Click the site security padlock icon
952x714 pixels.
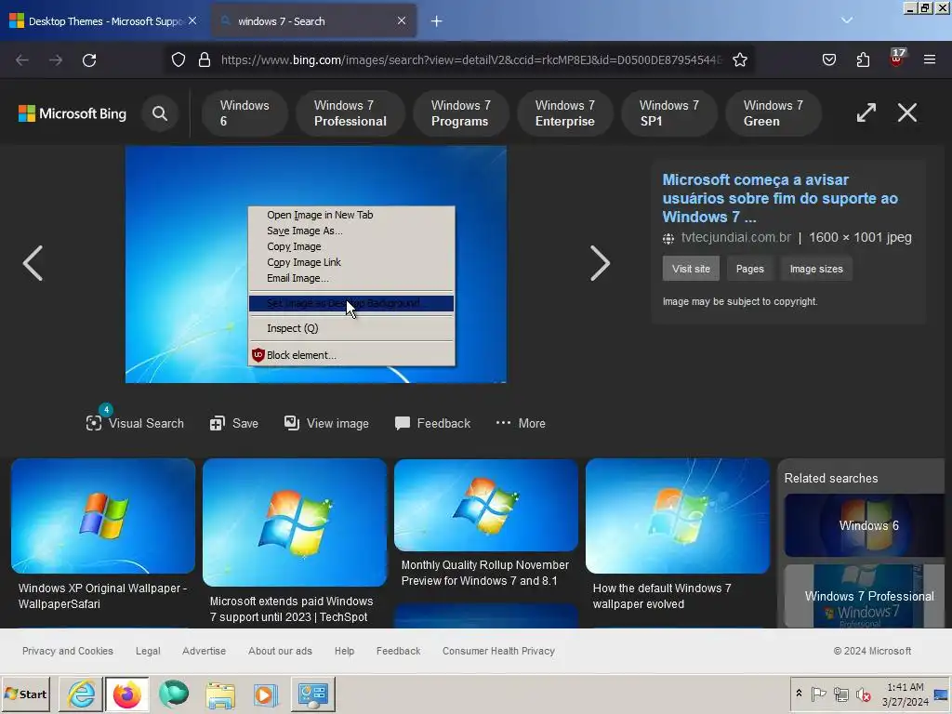click(205, 60)
